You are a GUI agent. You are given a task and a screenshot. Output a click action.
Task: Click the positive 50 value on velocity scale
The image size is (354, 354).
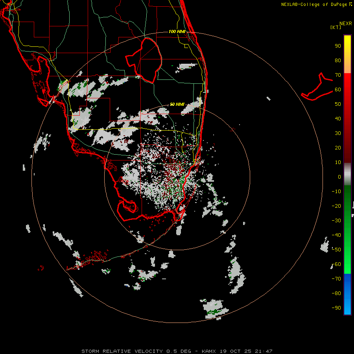coord(338,104)
